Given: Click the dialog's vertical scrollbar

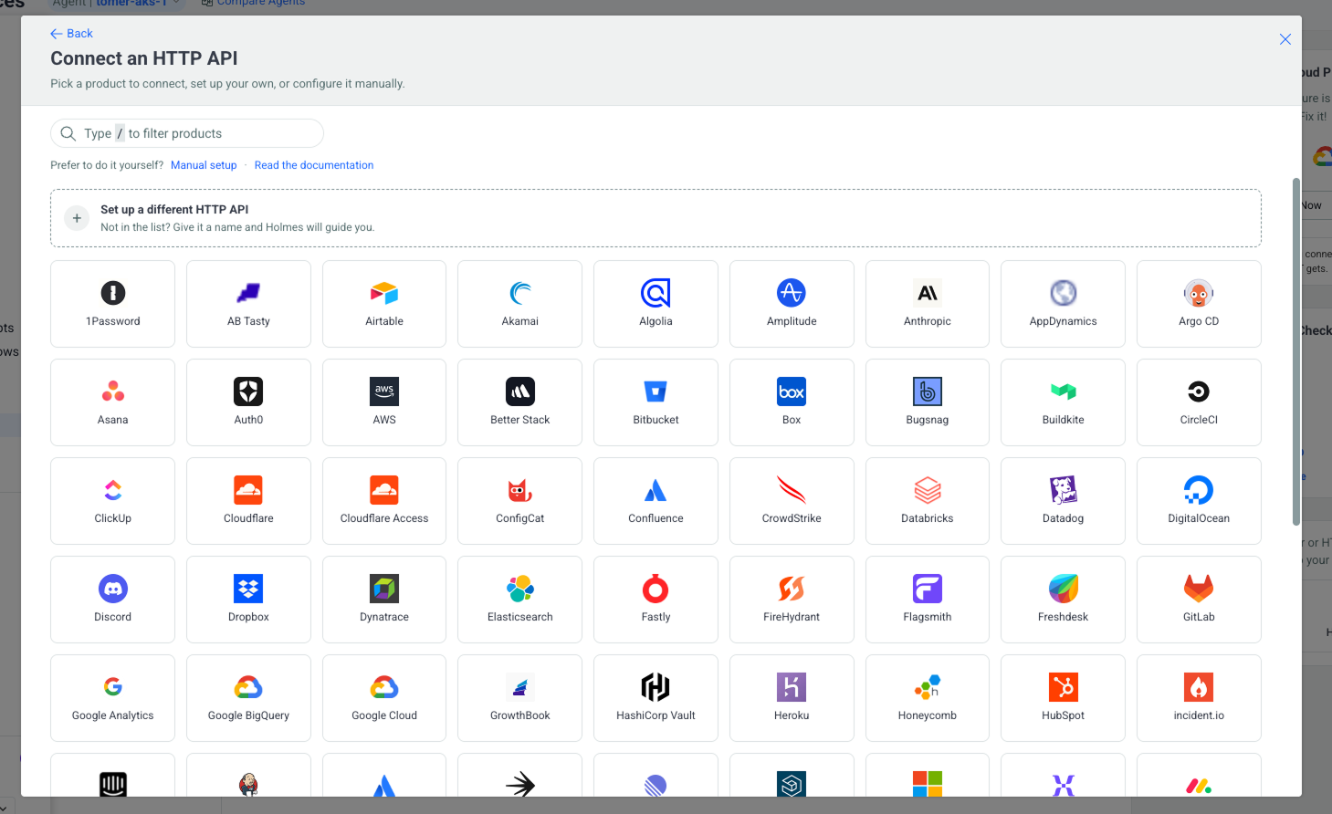Looking at the screenshot, I should [1295, 351].
